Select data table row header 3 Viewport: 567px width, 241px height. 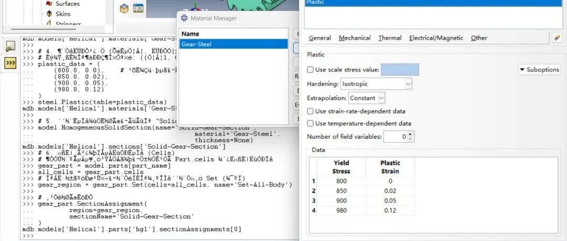[313, 201]
